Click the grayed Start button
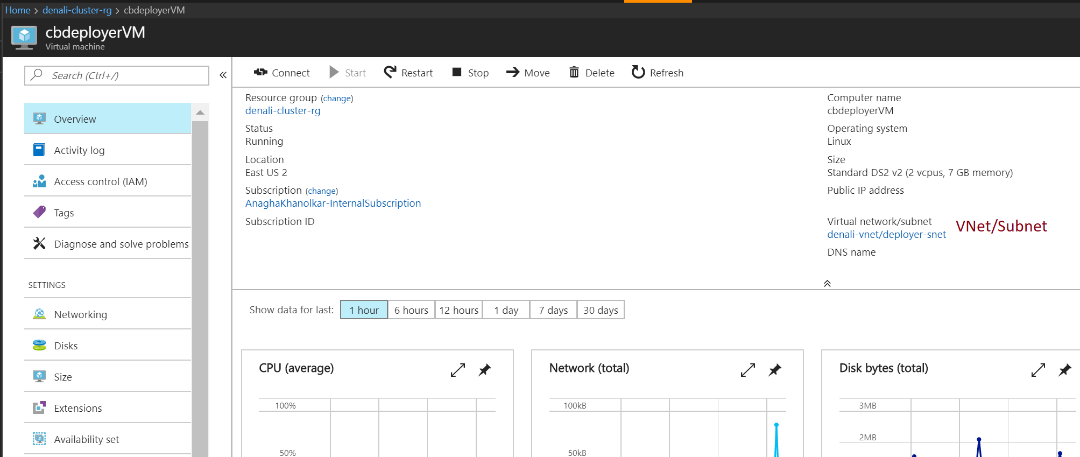1080x457 pixels. [348, 73]
